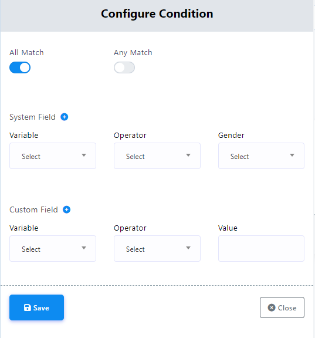The image size is (315, 338).
Task: Click the Custom Field section label
Action: tap(33, 209)
